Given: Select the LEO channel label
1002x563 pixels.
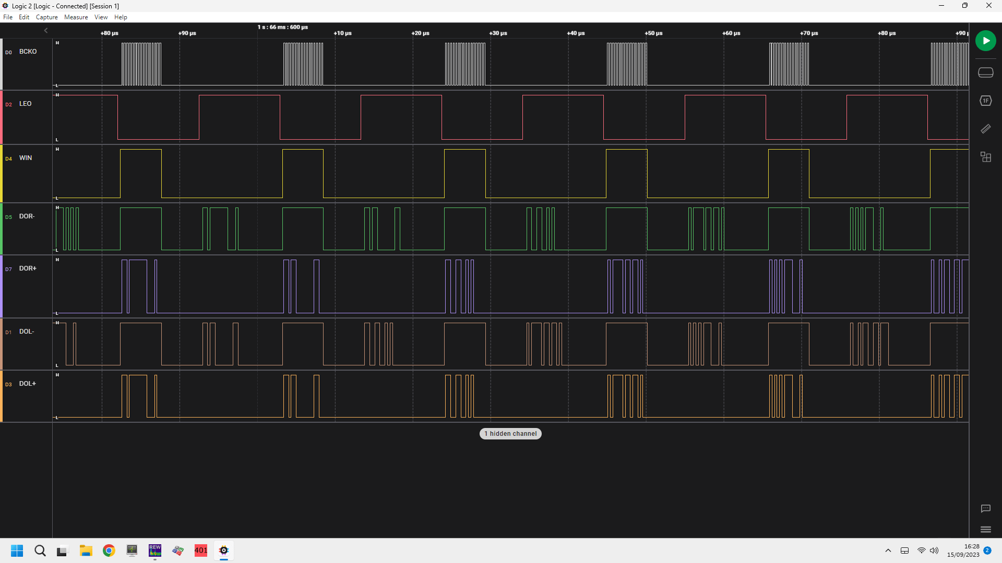Looking at the screenshot, I should pos(26,104).
